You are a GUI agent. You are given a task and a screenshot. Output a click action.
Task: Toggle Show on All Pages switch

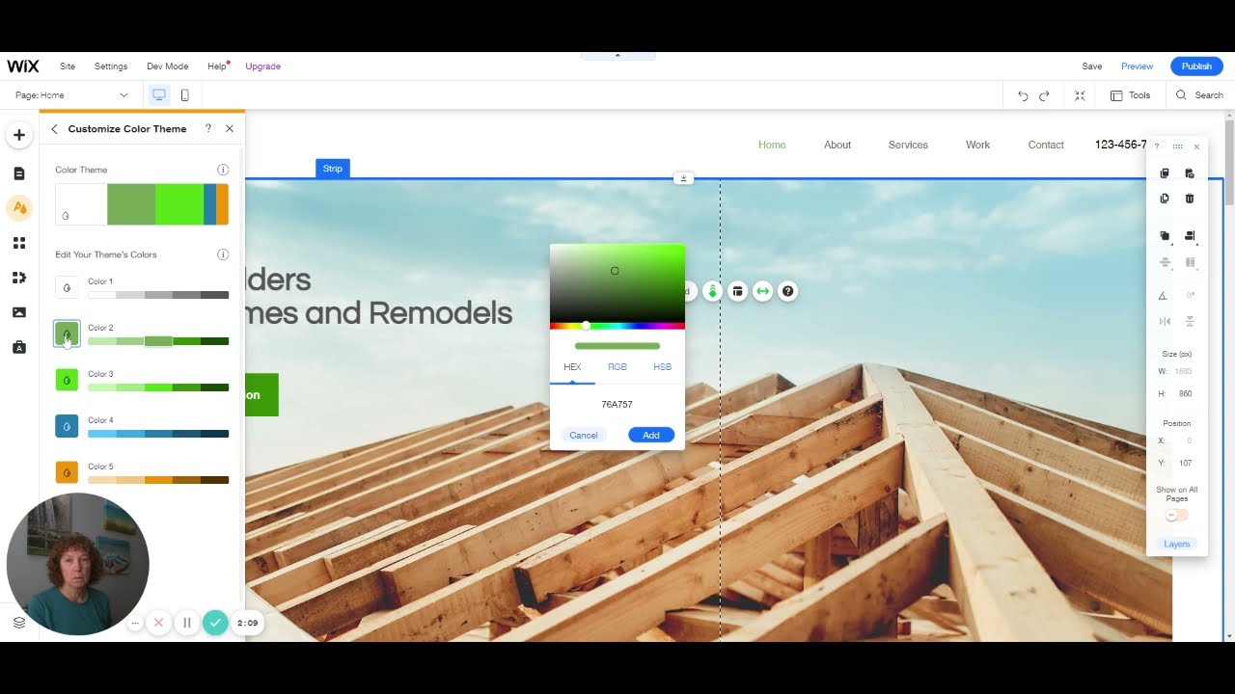pyautogui.click(x=1177, y=516)
